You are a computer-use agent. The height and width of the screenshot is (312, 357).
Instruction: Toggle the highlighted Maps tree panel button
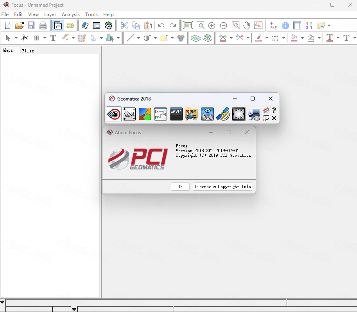tap(58, 26)
